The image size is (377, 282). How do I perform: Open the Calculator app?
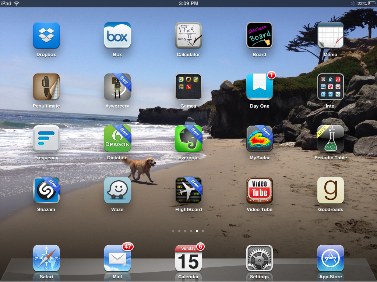188,35
